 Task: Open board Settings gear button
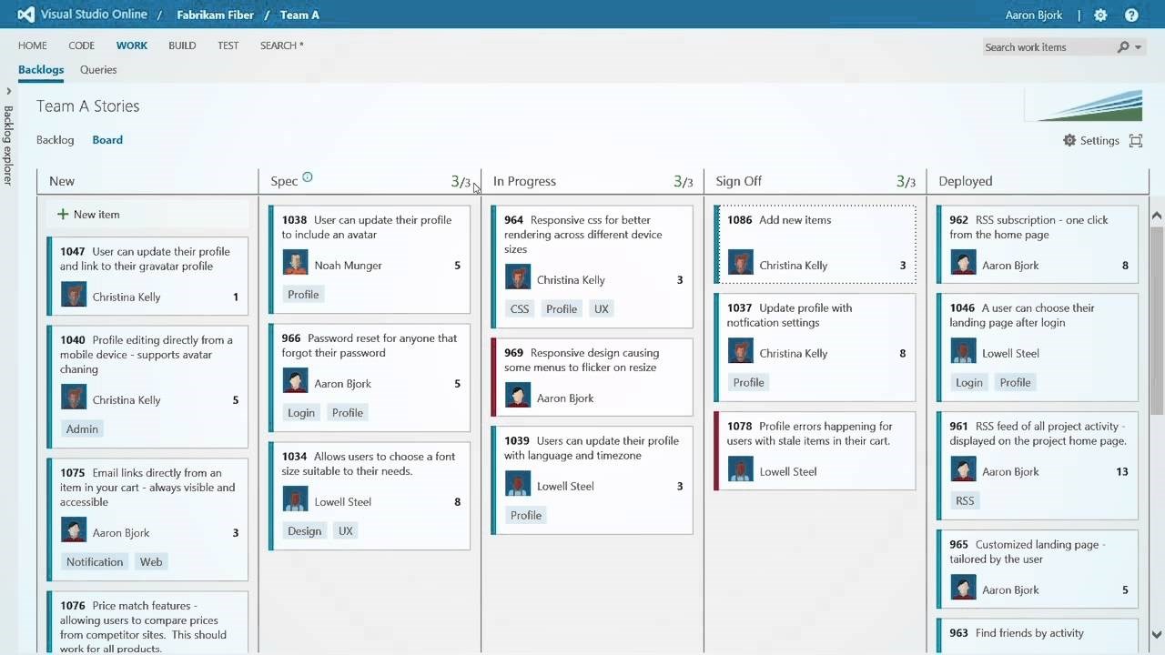pyautogui.click(x=1090, y=140)
